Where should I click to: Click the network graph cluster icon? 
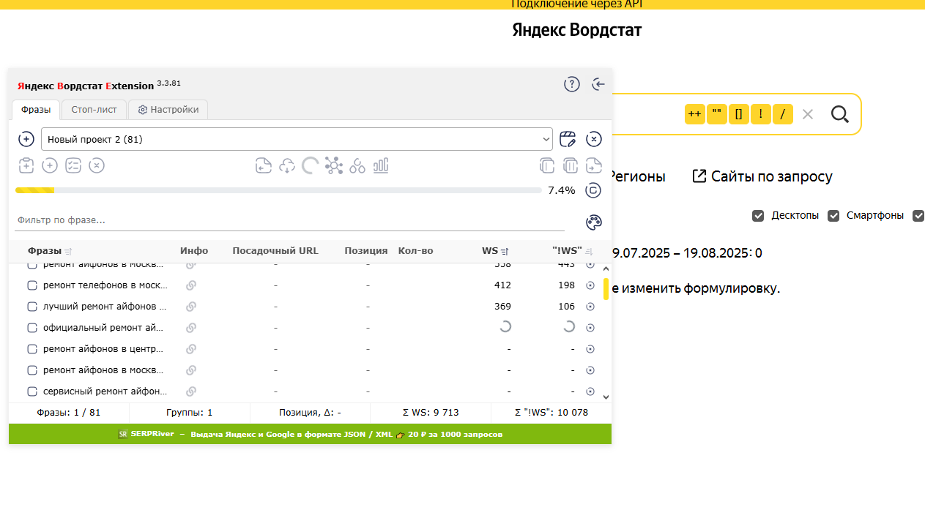pyautogui.click(x=334, y=165)
